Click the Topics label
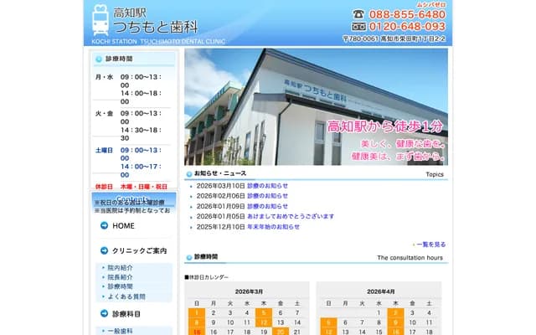Screen dimensions: 536x335 click(435, 174)
